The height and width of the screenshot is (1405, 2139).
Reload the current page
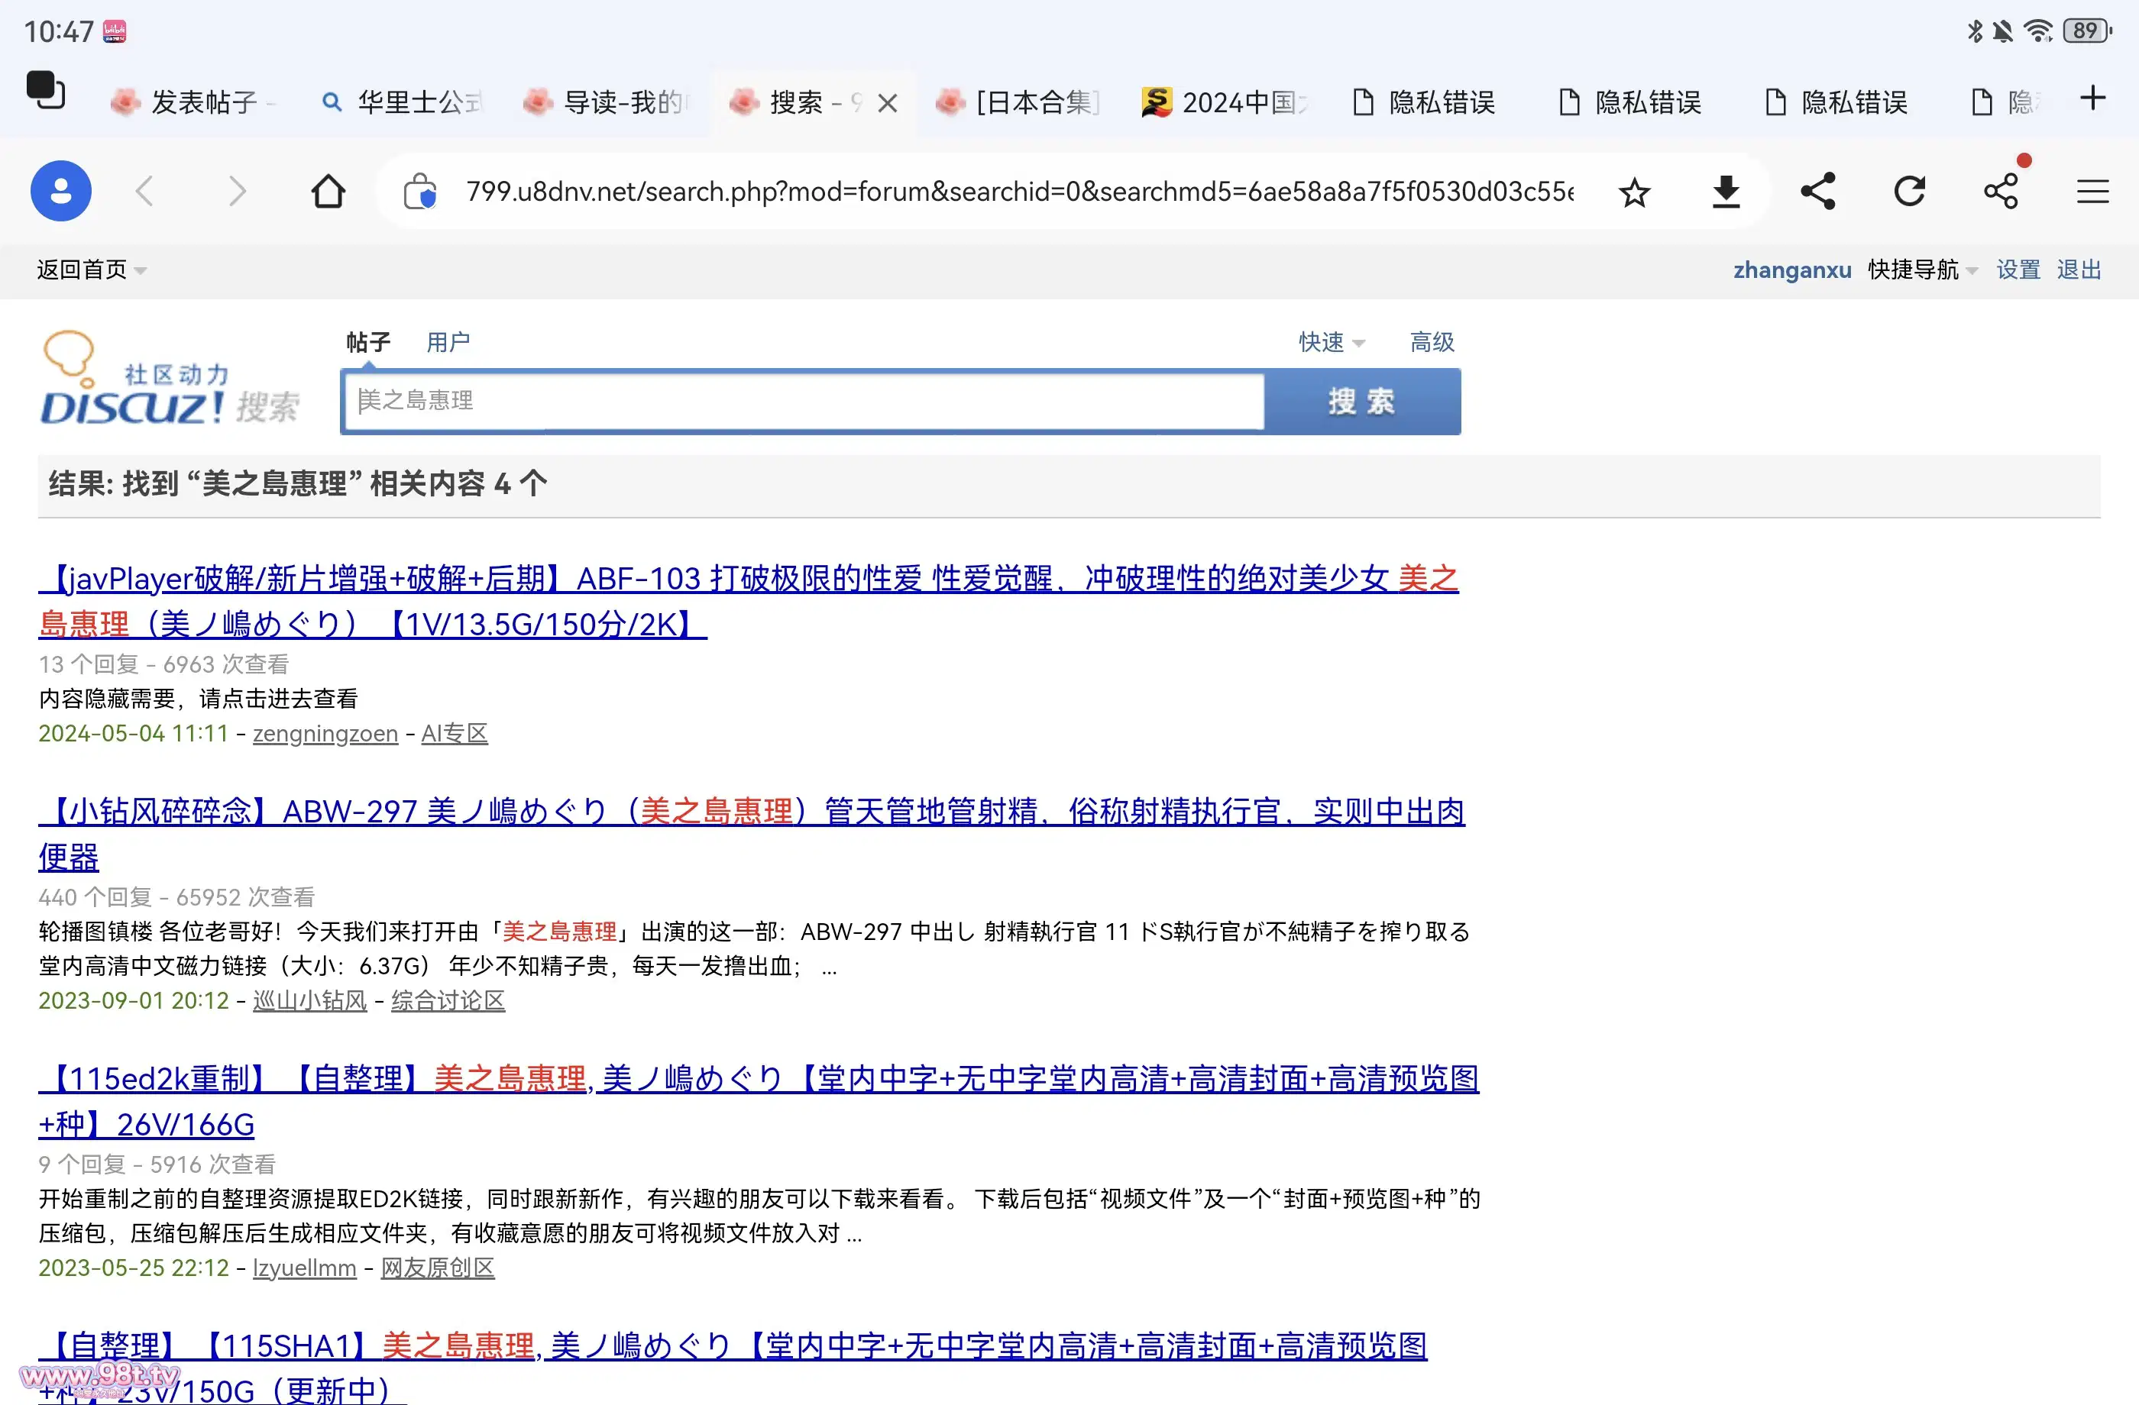click(1910, 192)
